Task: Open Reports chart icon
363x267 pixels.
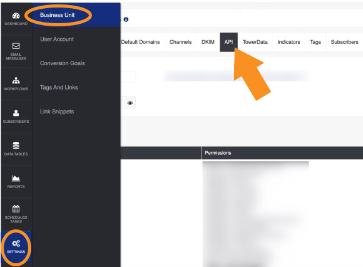Action: pos(16,178)
